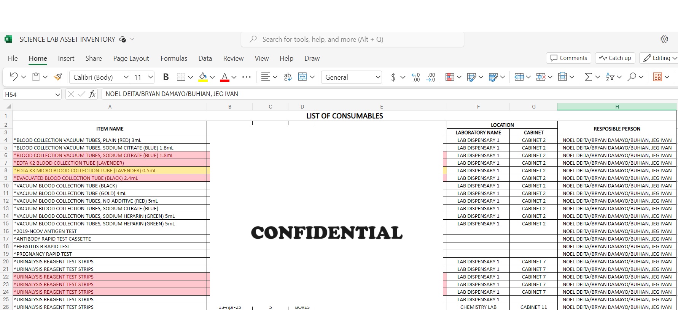
Task: Switch to the Data tab
Action: 205,58
